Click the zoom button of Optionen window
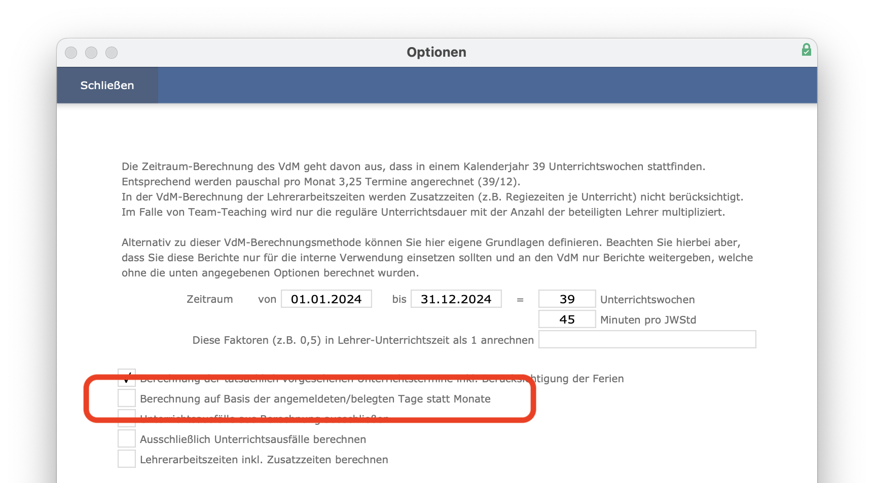The height and width of the screenshot is (483, 874). tap(112, 53)
